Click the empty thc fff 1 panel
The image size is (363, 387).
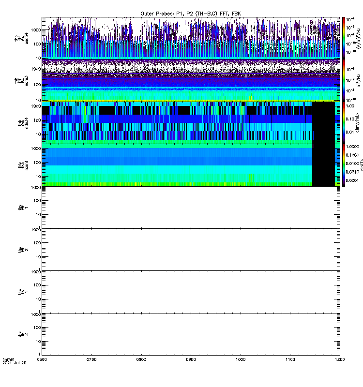coord(191,208)
